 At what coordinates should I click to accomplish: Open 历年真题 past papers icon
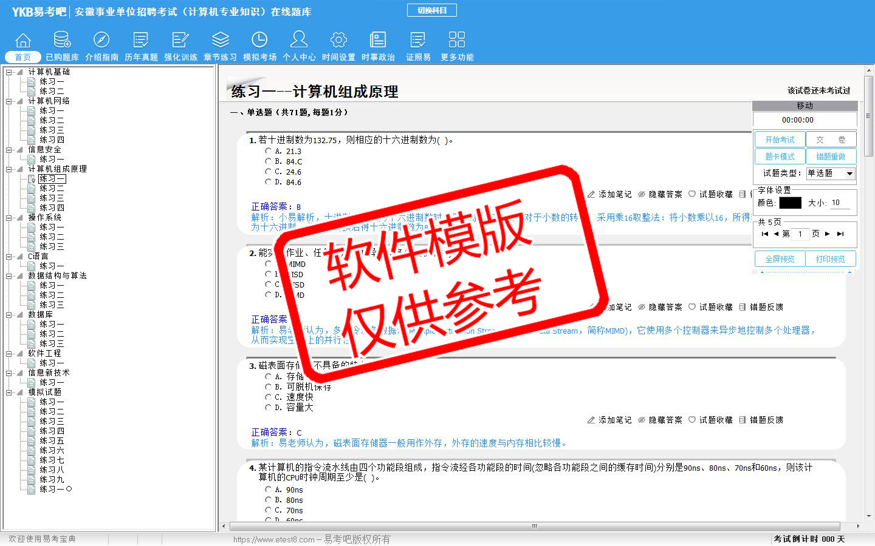[x=141, y=40]
